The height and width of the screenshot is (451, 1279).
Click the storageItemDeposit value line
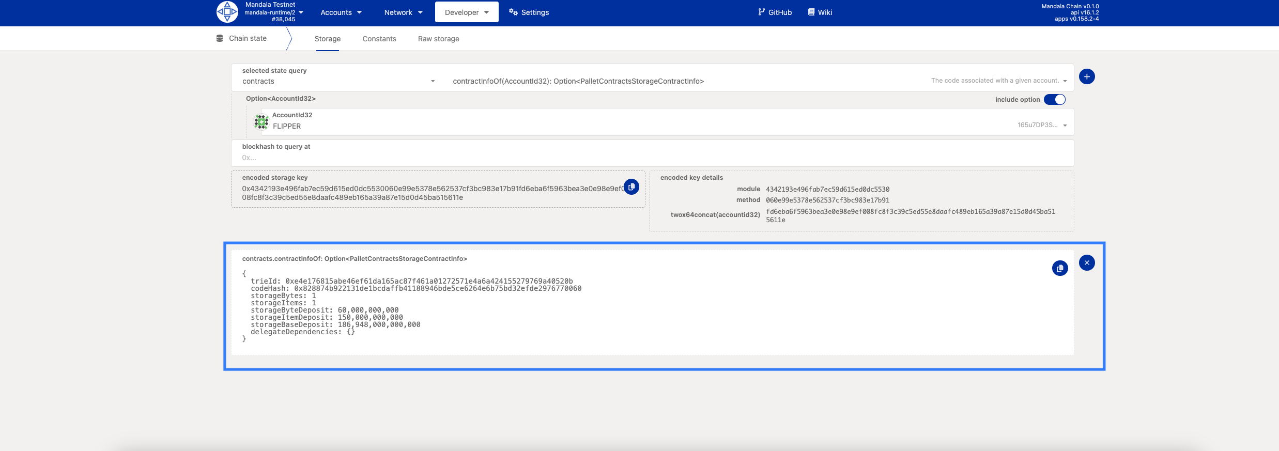point(327,317)
